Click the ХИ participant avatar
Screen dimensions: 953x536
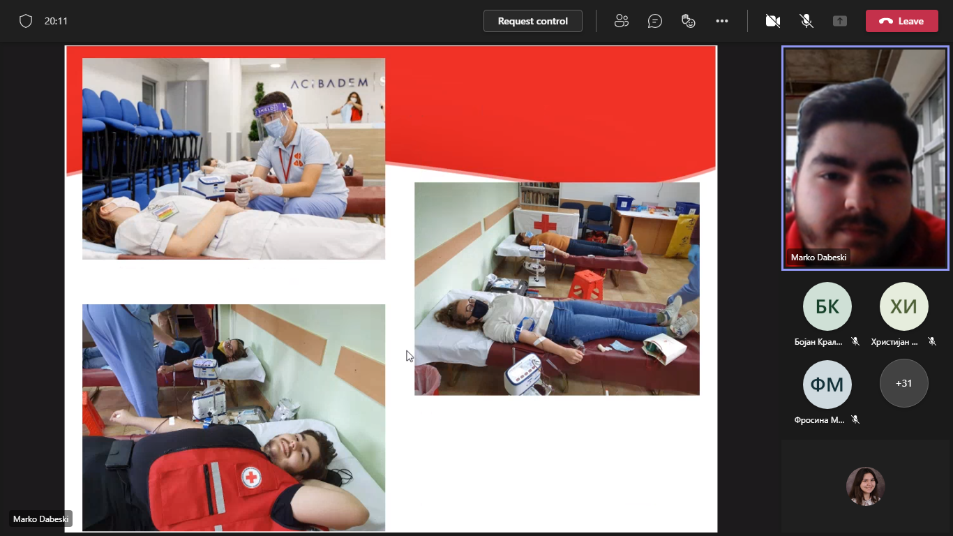tap(903, 306)
